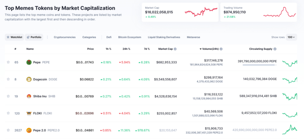304x139 pixels.
Task: Open the Portfolio button
Action: tap(34, 37)
